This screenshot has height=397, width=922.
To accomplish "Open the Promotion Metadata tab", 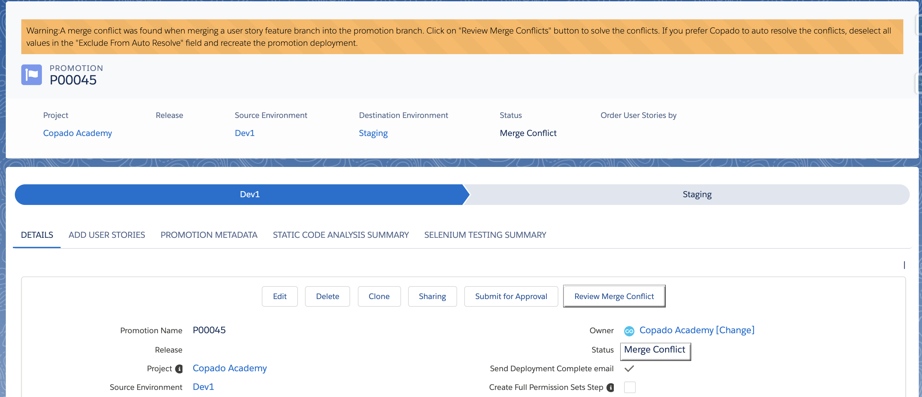I will 209,235.
